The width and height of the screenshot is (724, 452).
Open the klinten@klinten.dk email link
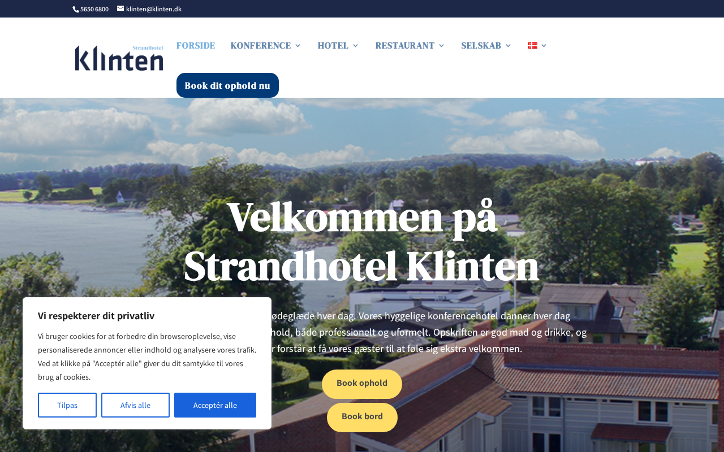[154, 9]
